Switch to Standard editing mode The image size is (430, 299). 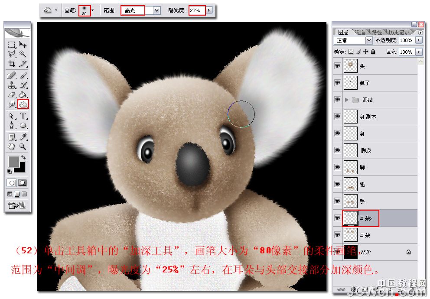12,183
